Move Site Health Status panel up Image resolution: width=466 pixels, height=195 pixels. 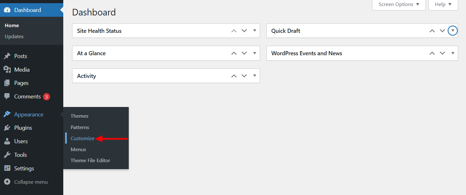coord(234,31)
